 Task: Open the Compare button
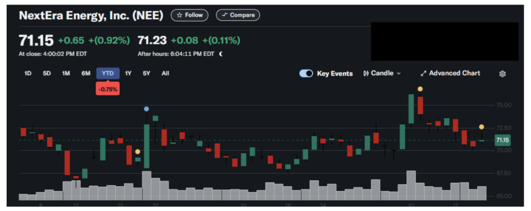pyautogui.click(x=237, y=15)
